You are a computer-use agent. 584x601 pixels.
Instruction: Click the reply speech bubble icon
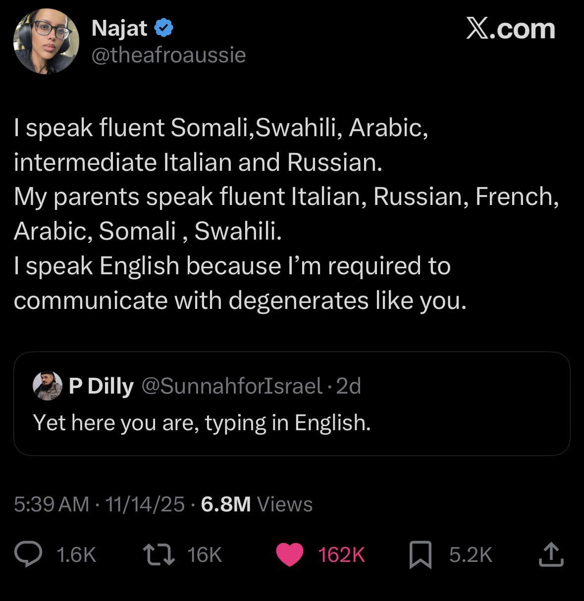pyautogui.click(x=28, y=554)
